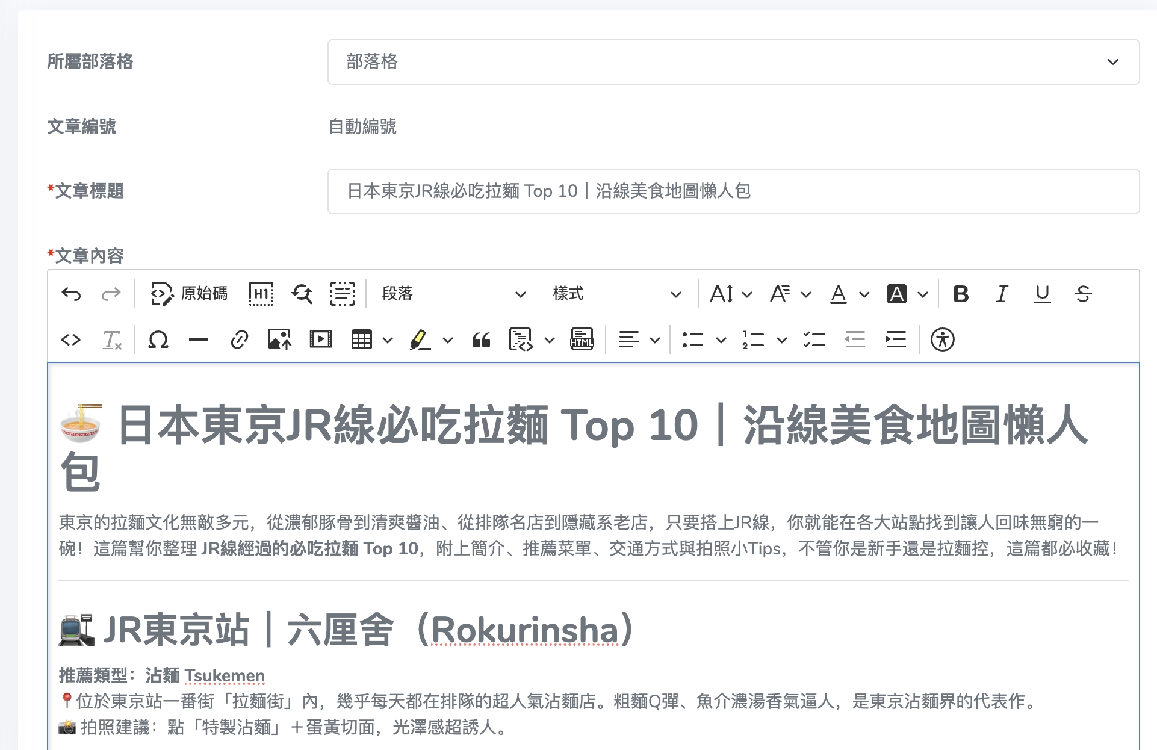Viewport: 1157px width, 750px height.
Task: Toggle italic text style
Action: point(1001,294)
